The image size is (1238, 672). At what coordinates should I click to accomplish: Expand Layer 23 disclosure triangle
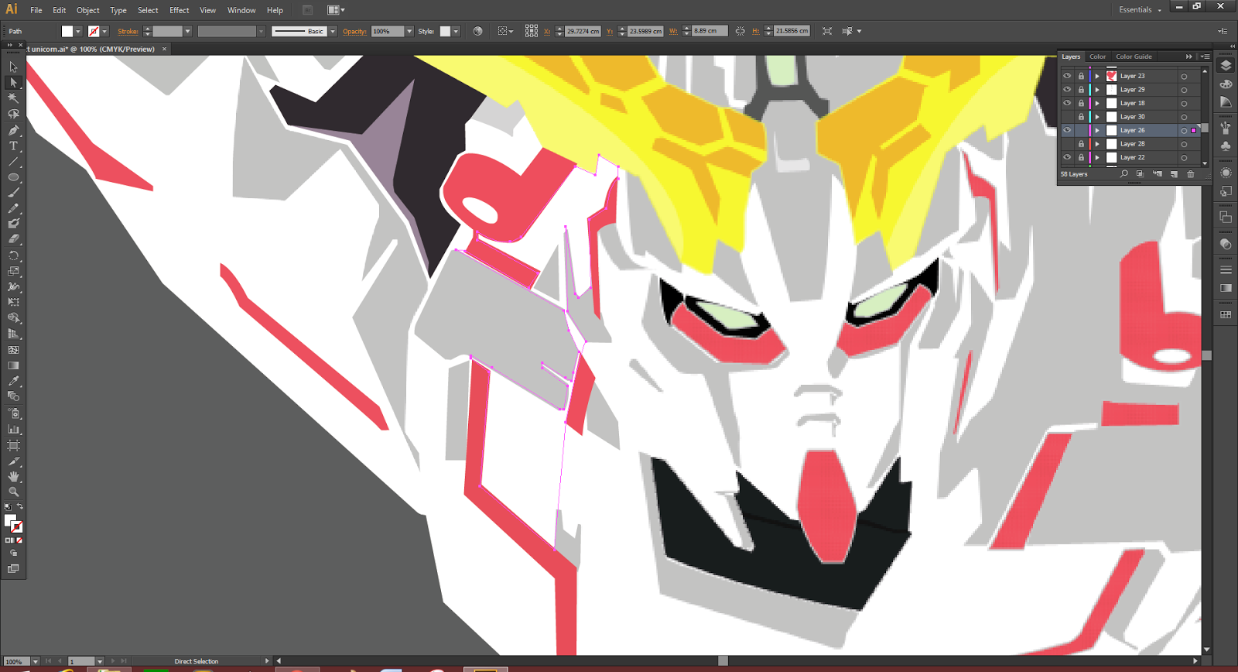(1097, 76)
